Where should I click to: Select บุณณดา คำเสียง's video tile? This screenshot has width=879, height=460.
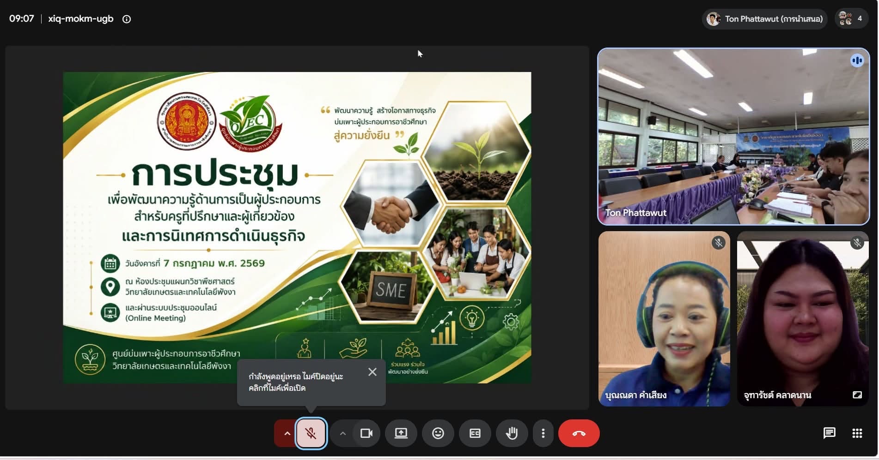664,319
